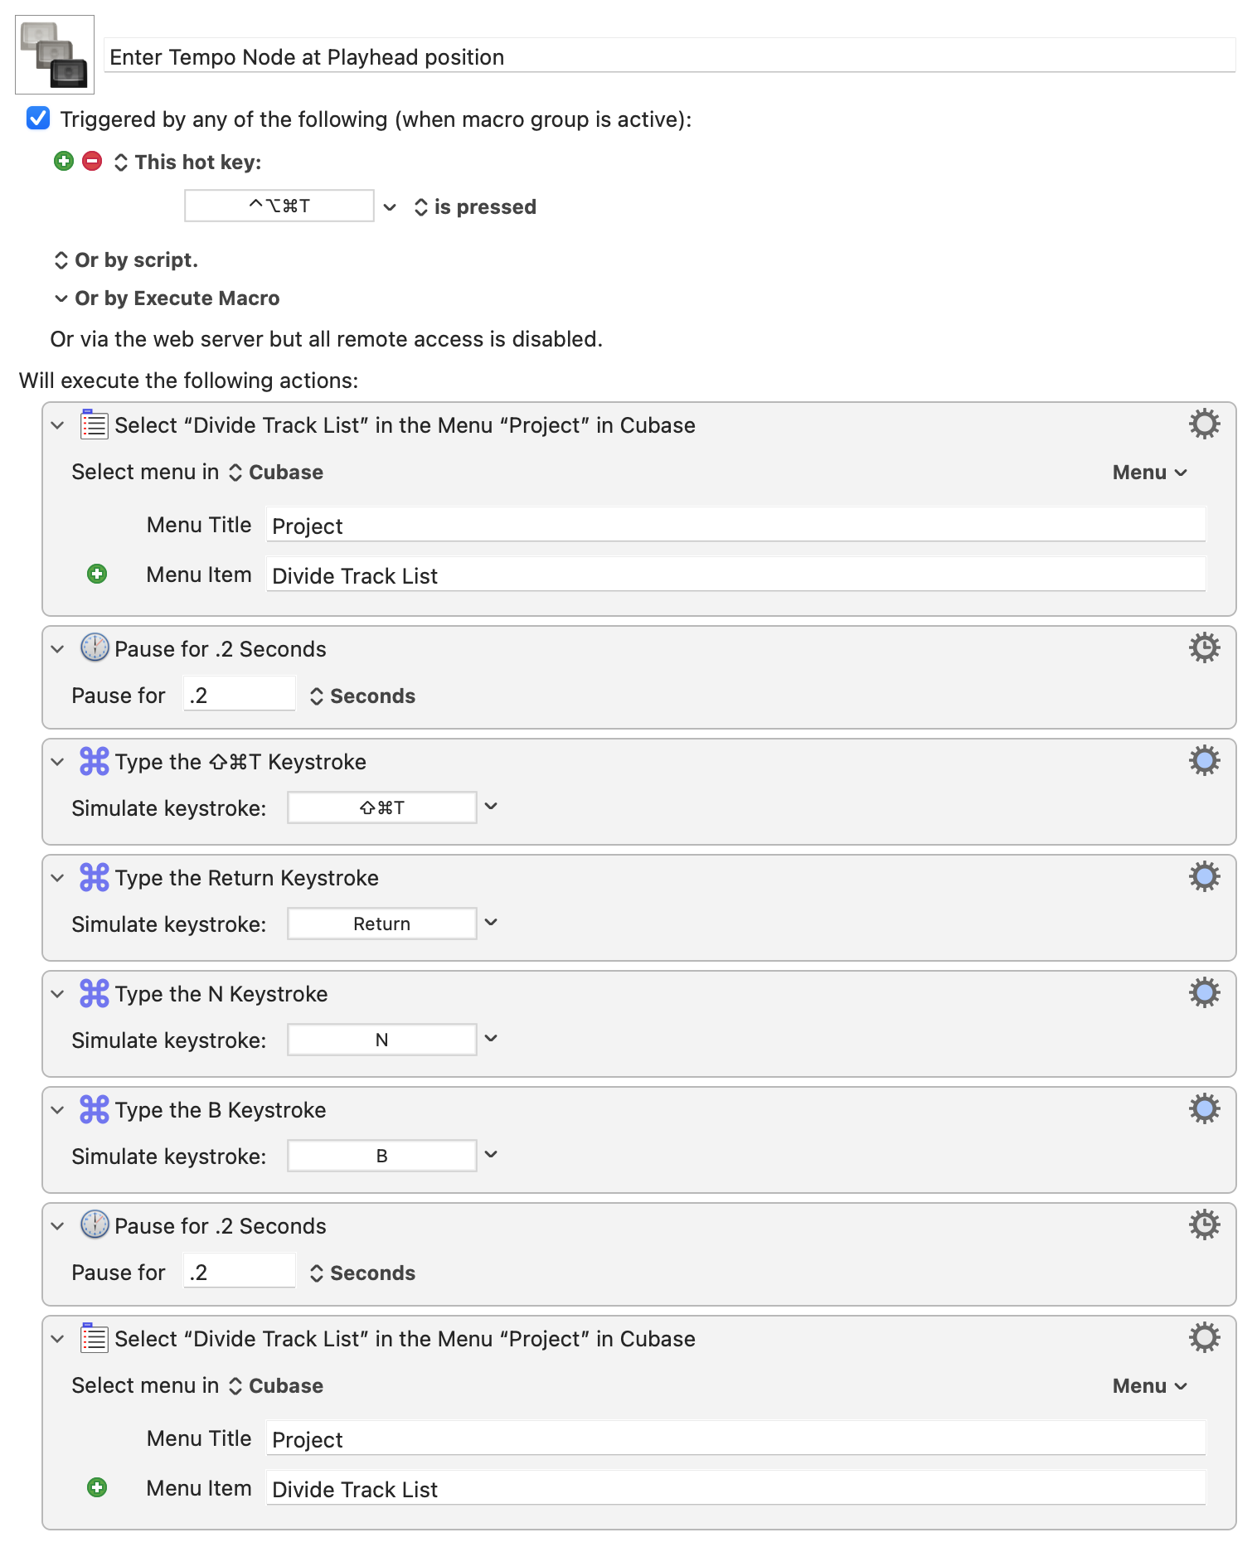The width and height of the screenshot is (1257, 1547).
Task: Click the 'is pressed' popup selector
Action: point(475,207)
